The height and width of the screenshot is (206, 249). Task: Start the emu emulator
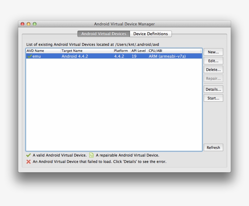pyautogui.click(x=213, y=98)
